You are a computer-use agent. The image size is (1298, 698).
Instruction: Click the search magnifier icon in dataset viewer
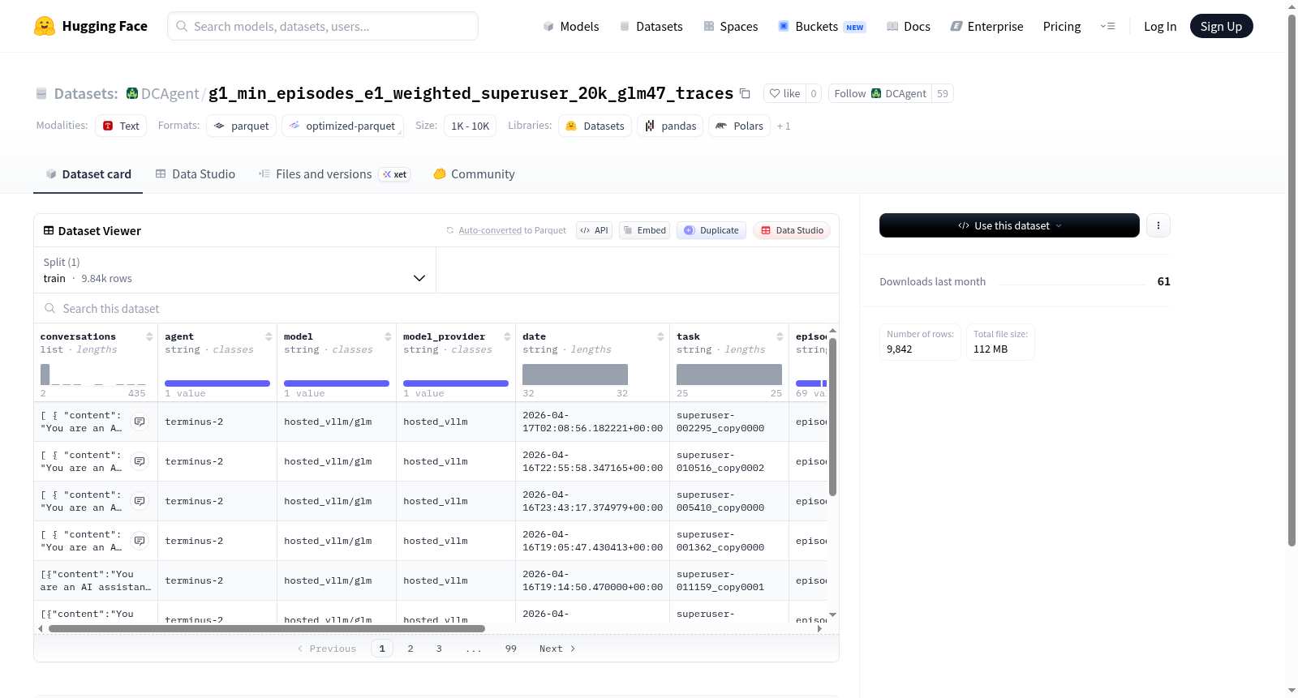click(x=50, y=308)
